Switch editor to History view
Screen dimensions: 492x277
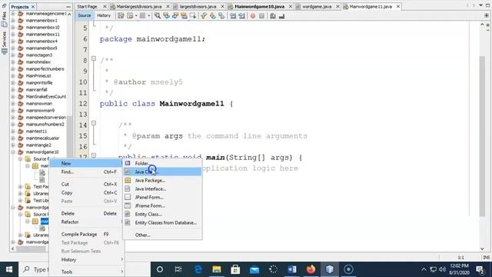click(104, 15)
